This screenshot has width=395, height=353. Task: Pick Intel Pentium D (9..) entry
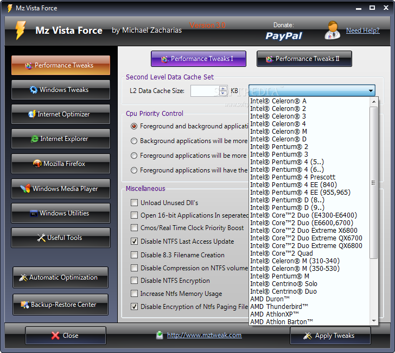[309, 208]
